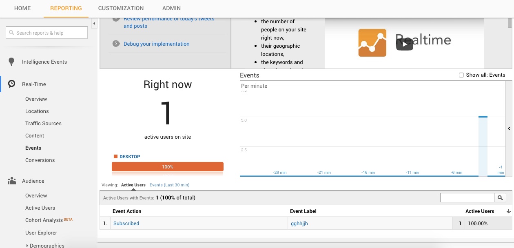Viewport: 514px width, 248px height.
Task: Collapse the chart side panel arrow
Action: tap(509, 128)
